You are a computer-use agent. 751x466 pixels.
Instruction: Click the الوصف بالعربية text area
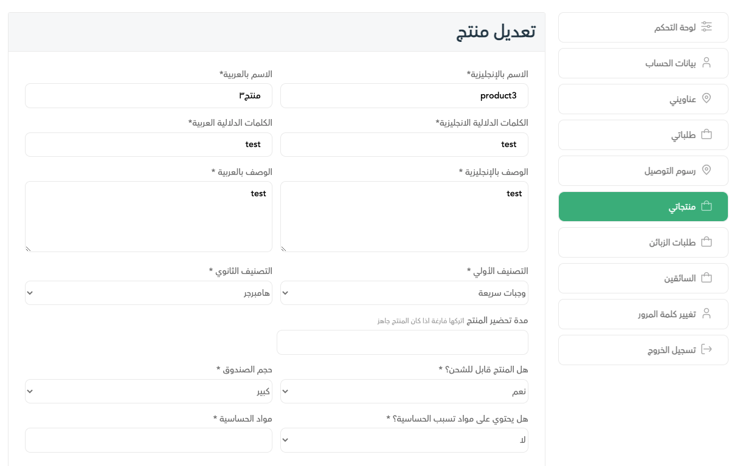point(148,216)
